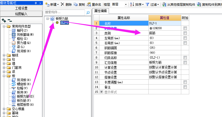222x117 pixels.
Task: Click the 删除 delete X icon
Action: click(62, 4)
